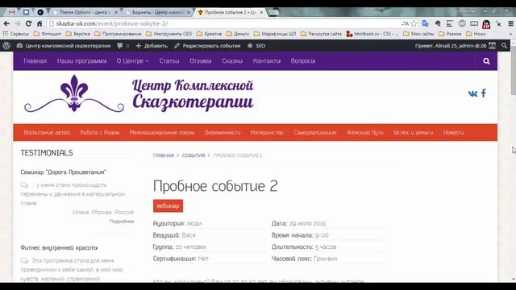
Task: Open Фотошоп bookmarks folder
Action: (x=48, y=34)
